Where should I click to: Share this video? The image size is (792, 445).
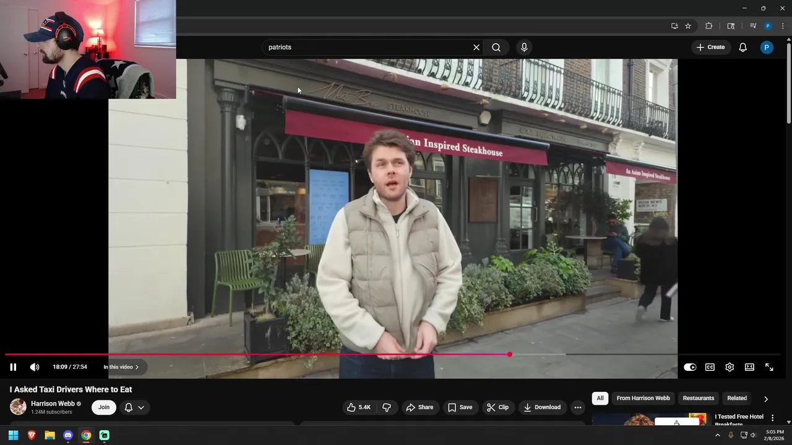pos(420,407)
